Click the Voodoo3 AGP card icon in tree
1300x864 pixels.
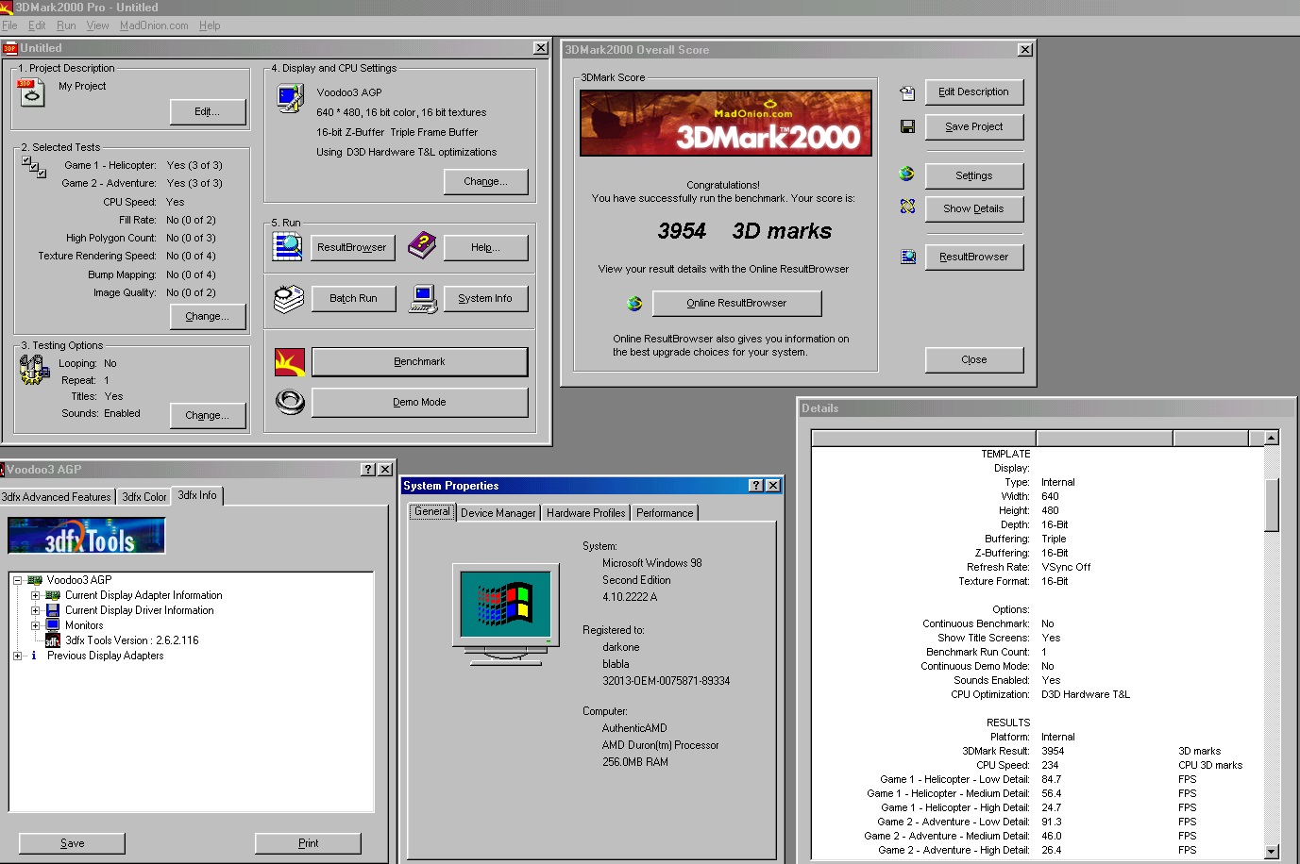point(35,580)
